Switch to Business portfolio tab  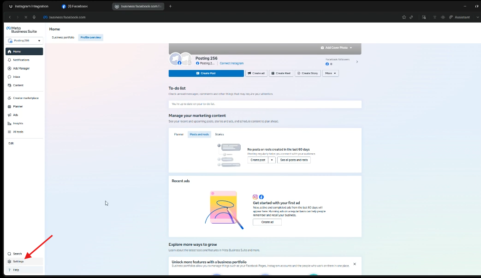pyautogui.click(x=63, y=37)
